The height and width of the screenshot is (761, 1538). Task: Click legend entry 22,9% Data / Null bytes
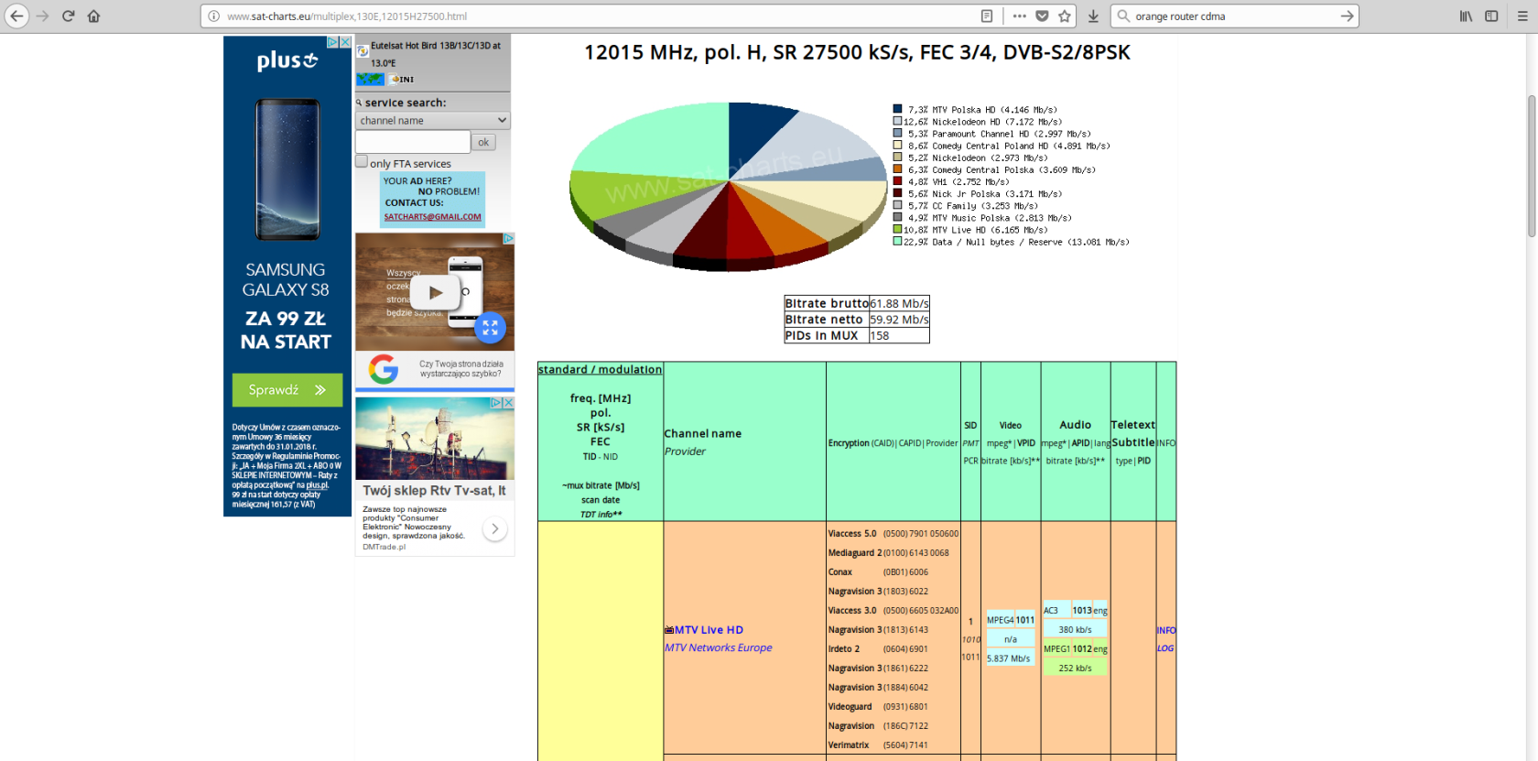click(x=1012, y=242)
